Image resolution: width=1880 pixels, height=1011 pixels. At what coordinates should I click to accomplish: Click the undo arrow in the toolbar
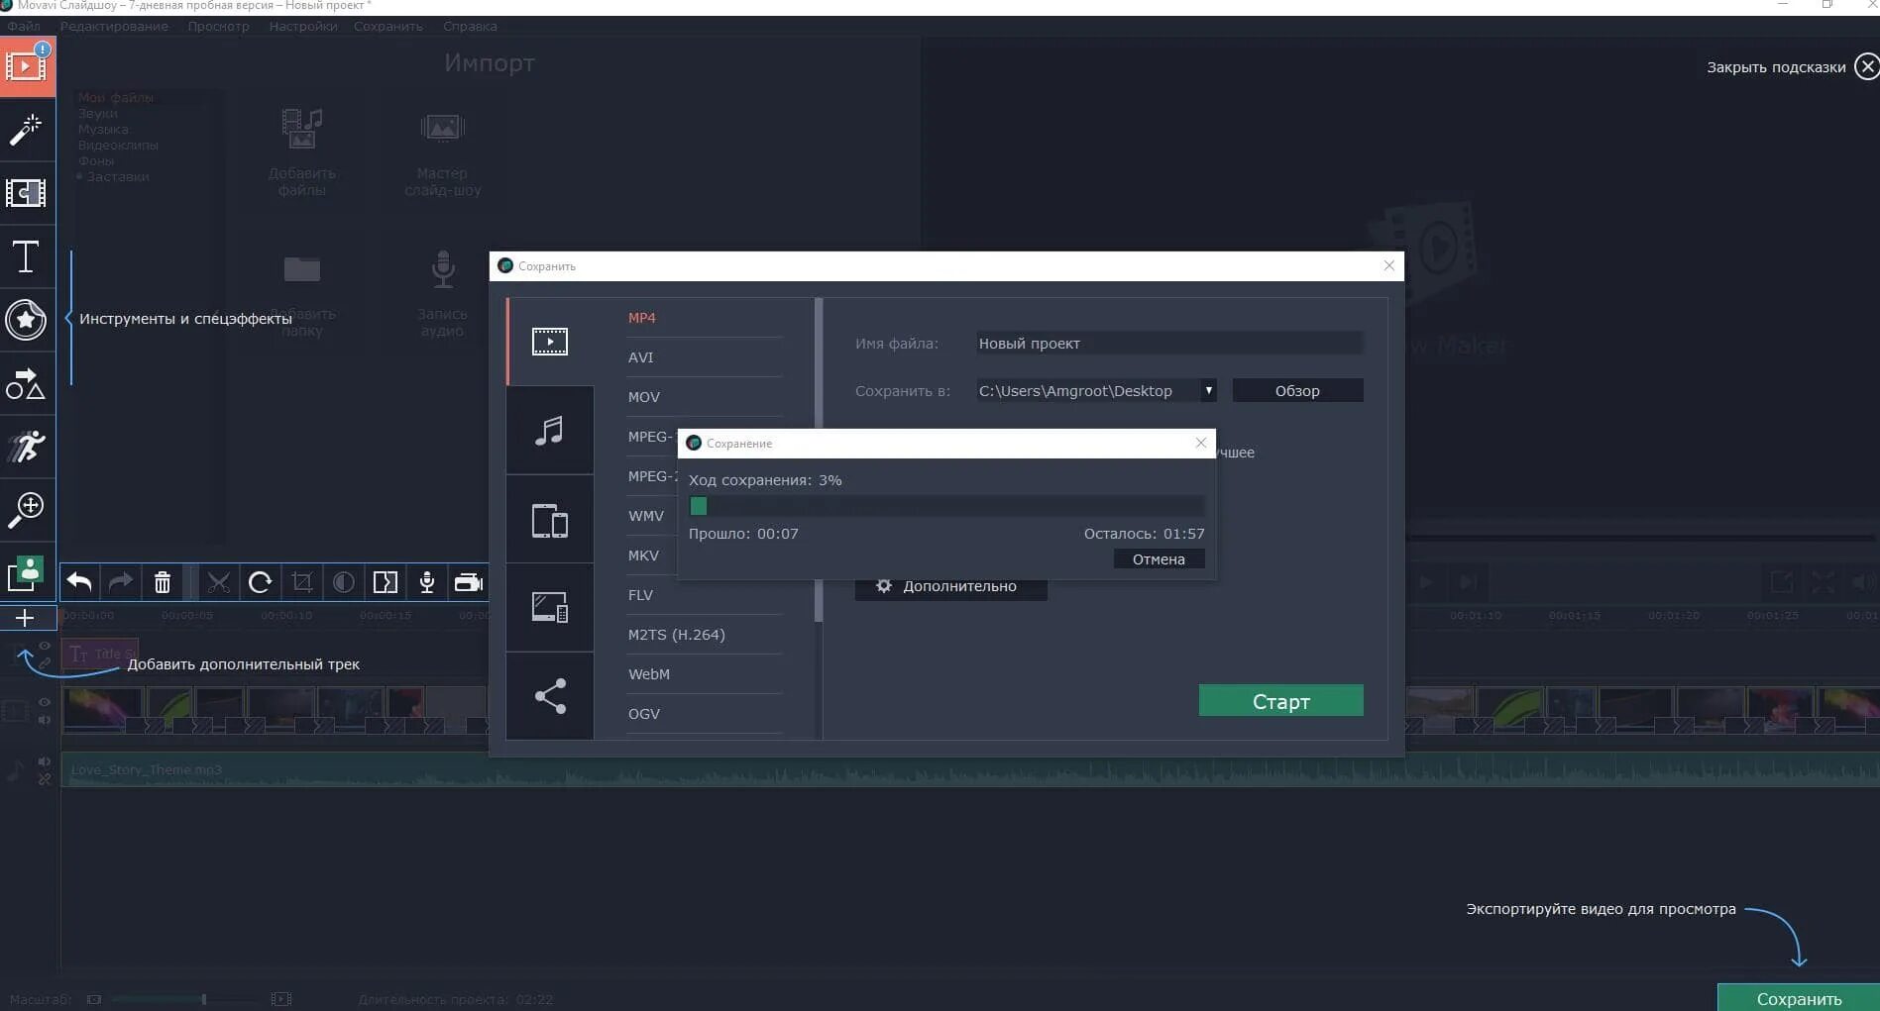pos(79,582)
